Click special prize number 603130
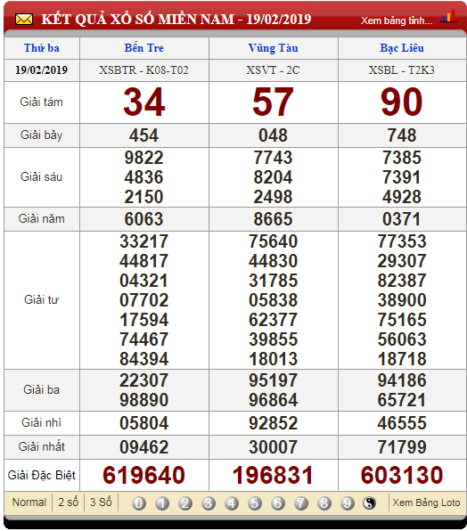Image resolution: width=467 pixels, height=531 pixels. (x=402, y=475)
